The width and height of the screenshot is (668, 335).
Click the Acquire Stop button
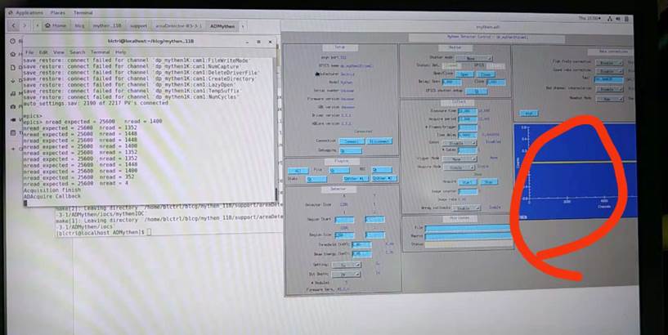click(489, 182)
